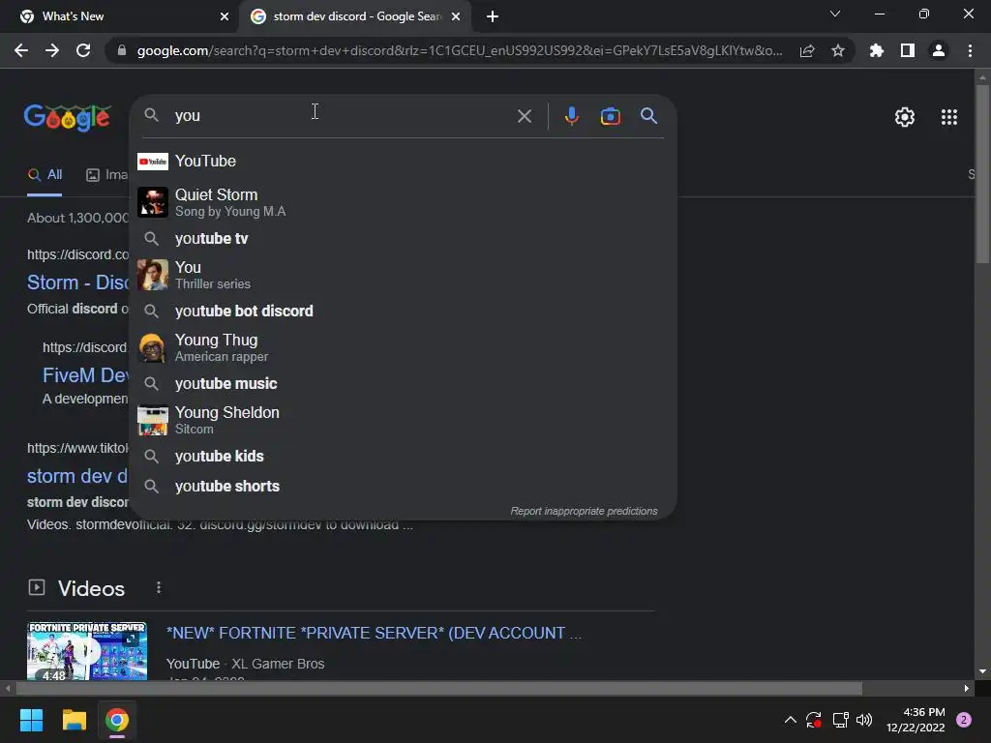Click the address bar URL
991x743 pixels.
coord(460,50)
